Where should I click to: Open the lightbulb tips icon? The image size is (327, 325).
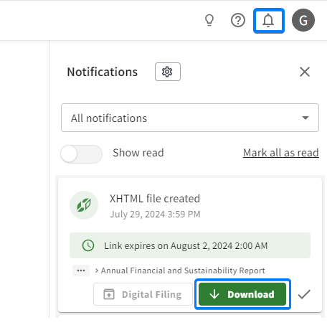[x=209, y=20]
